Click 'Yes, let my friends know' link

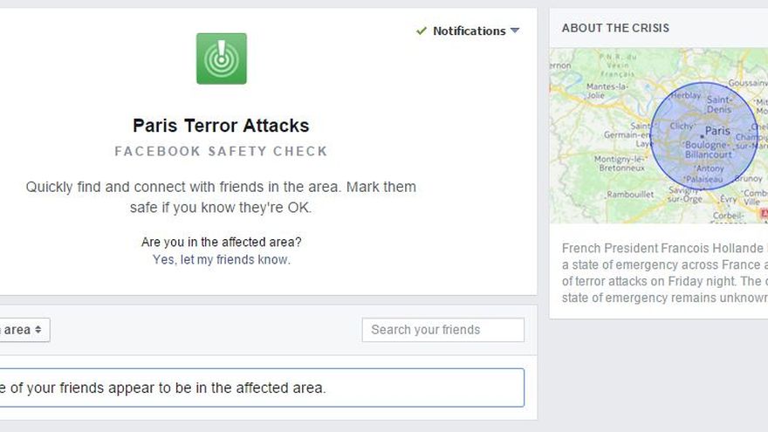(x=221, y=259)
